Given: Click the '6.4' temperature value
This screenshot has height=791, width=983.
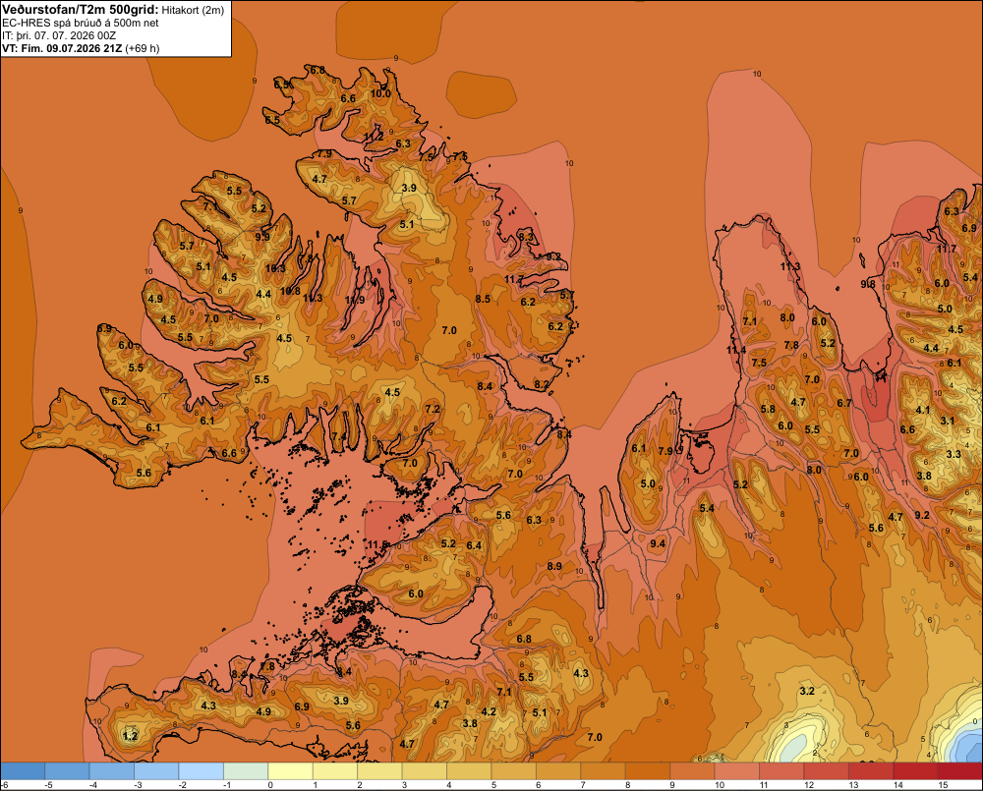Looking at the screenshot, I should tap(474, 545).
